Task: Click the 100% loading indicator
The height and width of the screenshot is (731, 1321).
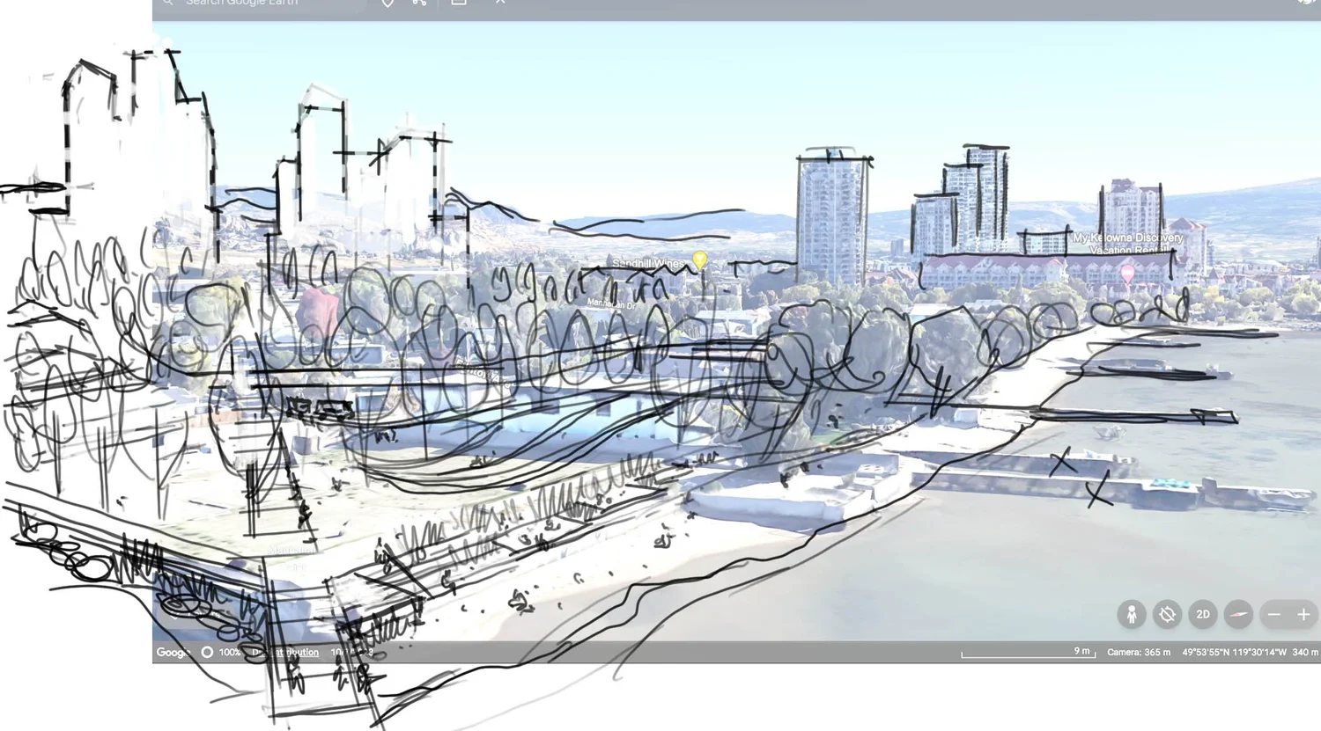Action: click(x=221, y=652)
